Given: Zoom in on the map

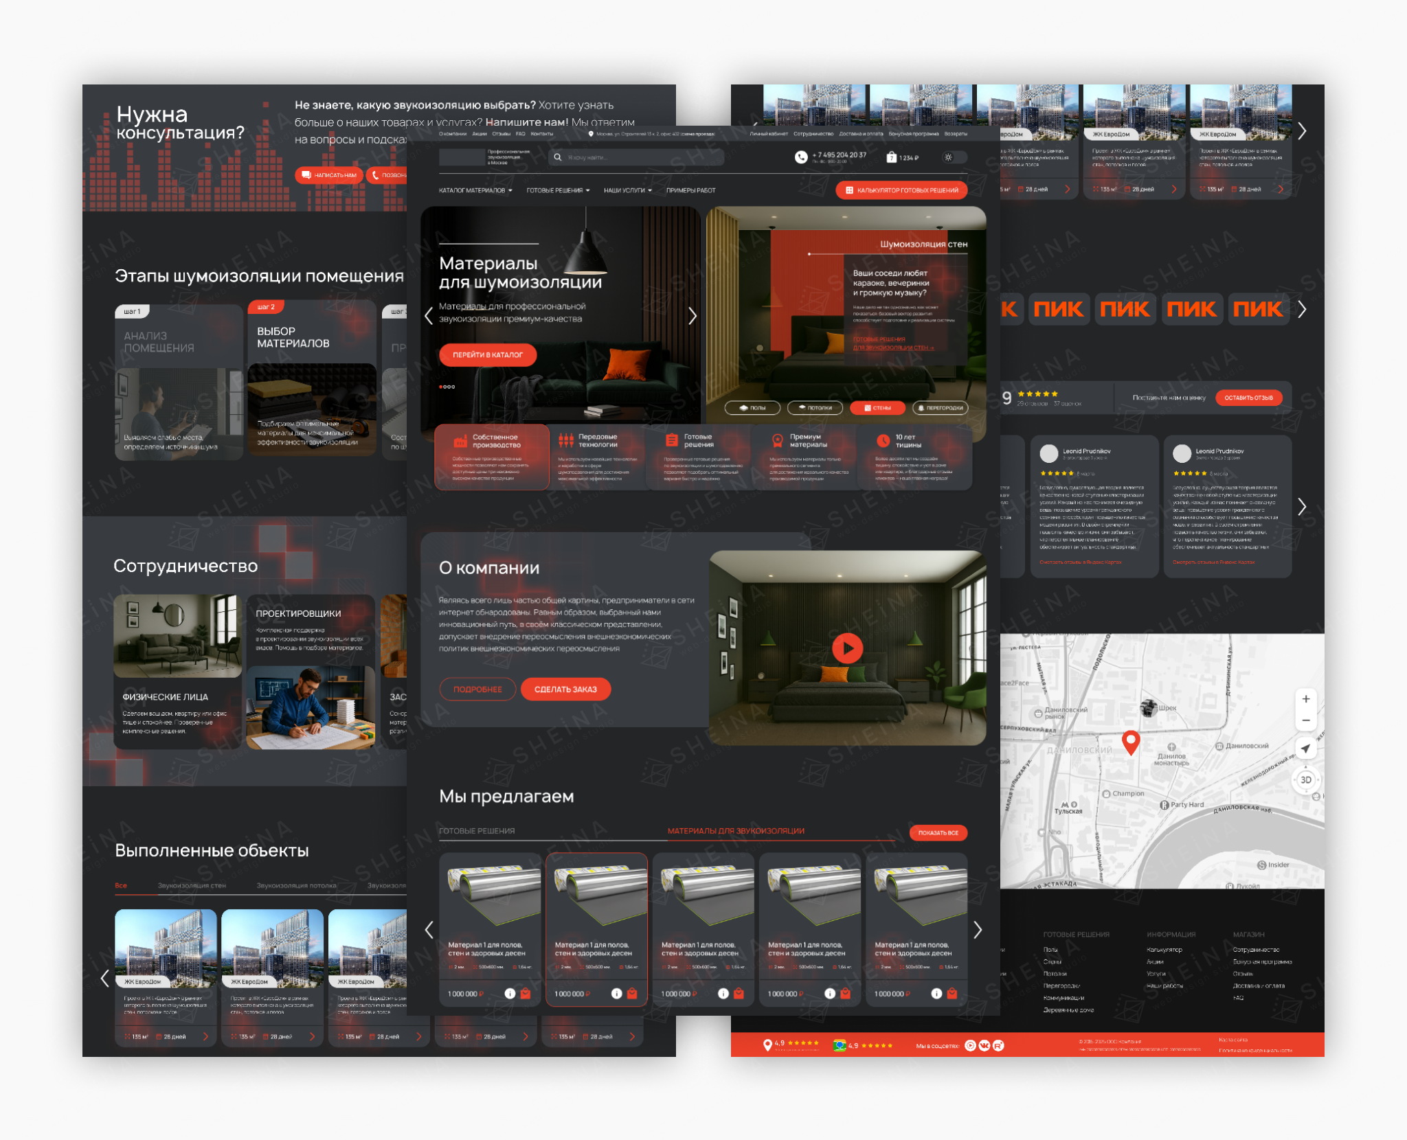Looking at the screenshot, I should [1305, 699].
